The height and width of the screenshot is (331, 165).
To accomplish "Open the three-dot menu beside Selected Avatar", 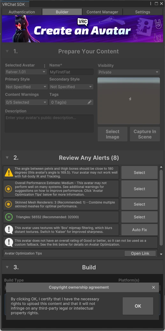I will point(44,66).
